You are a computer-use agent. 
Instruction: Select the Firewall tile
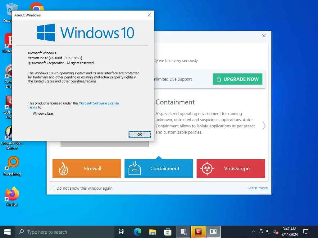[87, 168]
